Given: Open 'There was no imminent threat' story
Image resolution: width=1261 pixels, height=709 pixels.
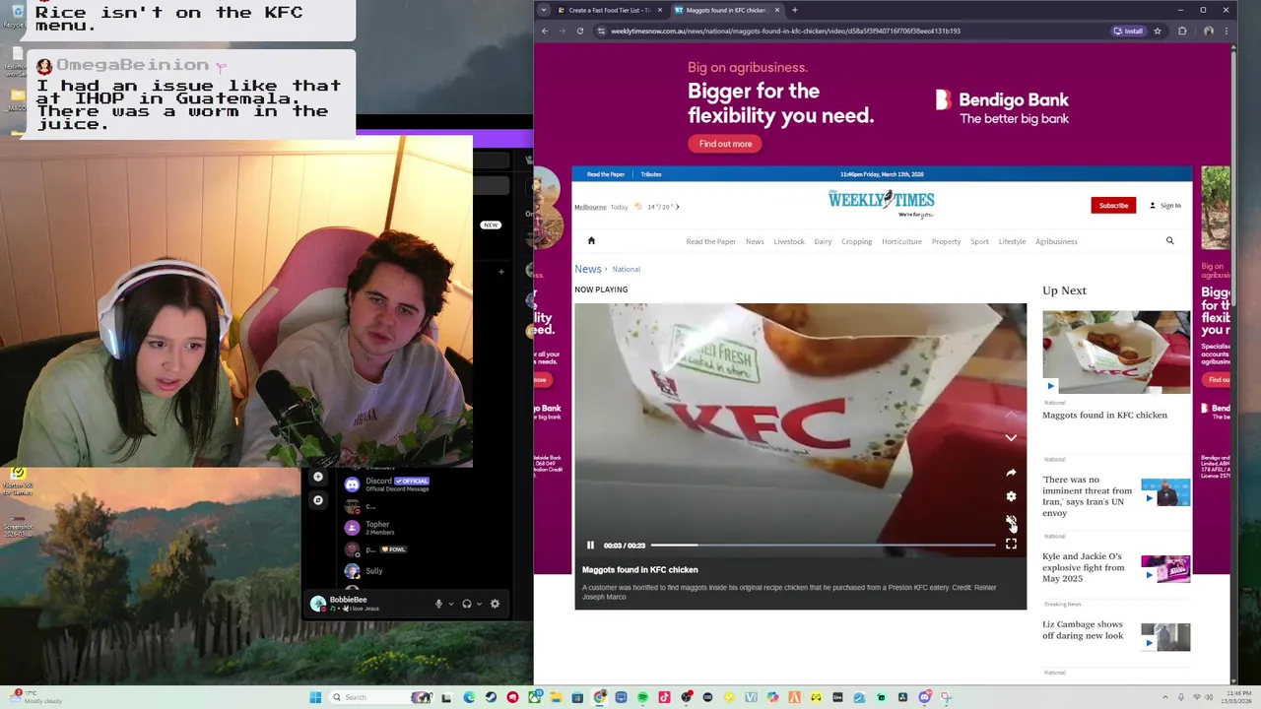Looking at the screenshot, I should tap(1087, 496).
